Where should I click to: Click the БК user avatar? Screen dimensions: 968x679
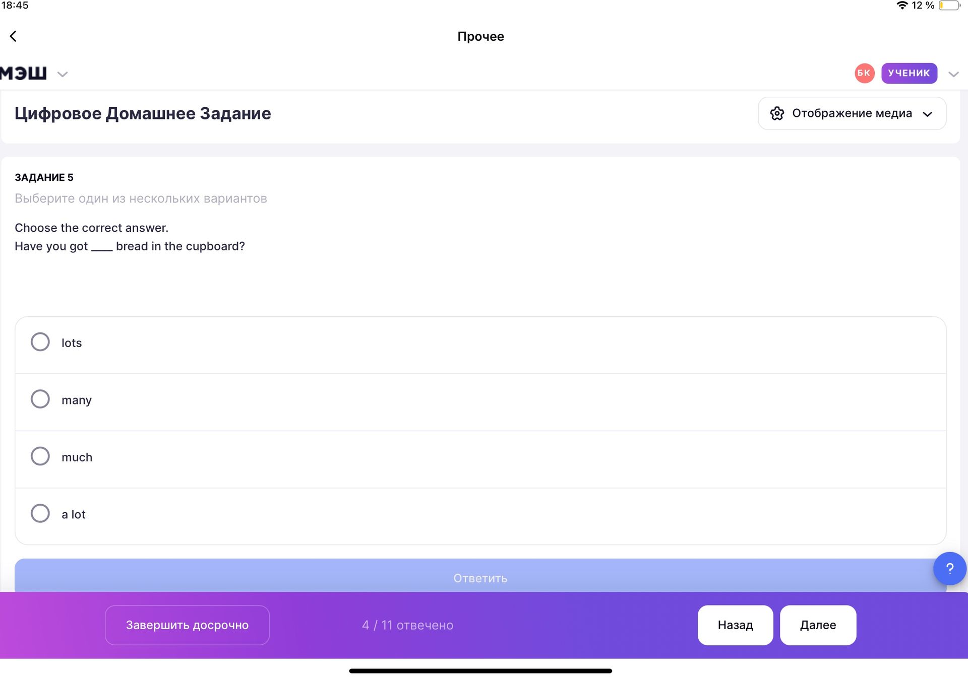[864, 73]
